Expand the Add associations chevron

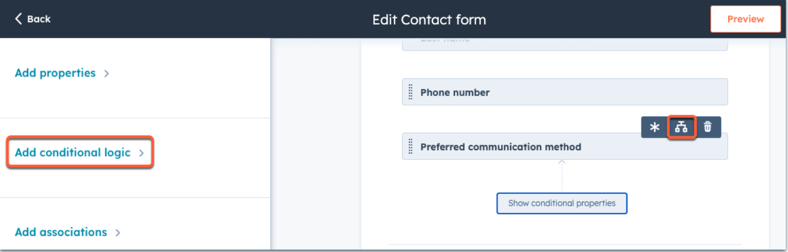118,233
